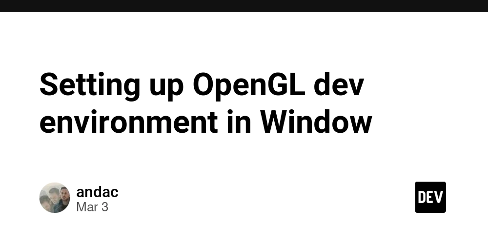Click the black bar at the top
The width and height of the screenshot is (488, 244).
coord(244,6)
